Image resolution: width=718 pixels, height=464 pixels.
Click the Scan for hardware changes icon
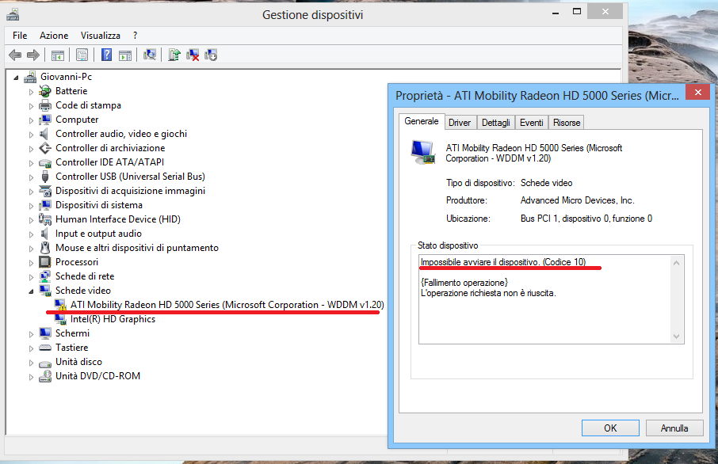coord(150,55)
